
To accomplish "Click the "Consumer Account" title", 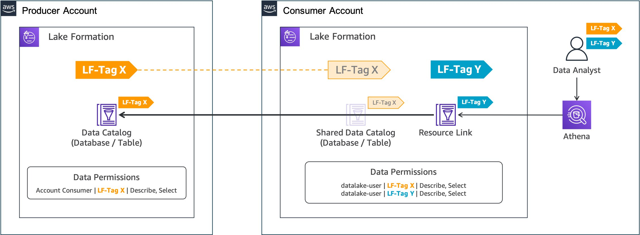I will click(323, 11).
